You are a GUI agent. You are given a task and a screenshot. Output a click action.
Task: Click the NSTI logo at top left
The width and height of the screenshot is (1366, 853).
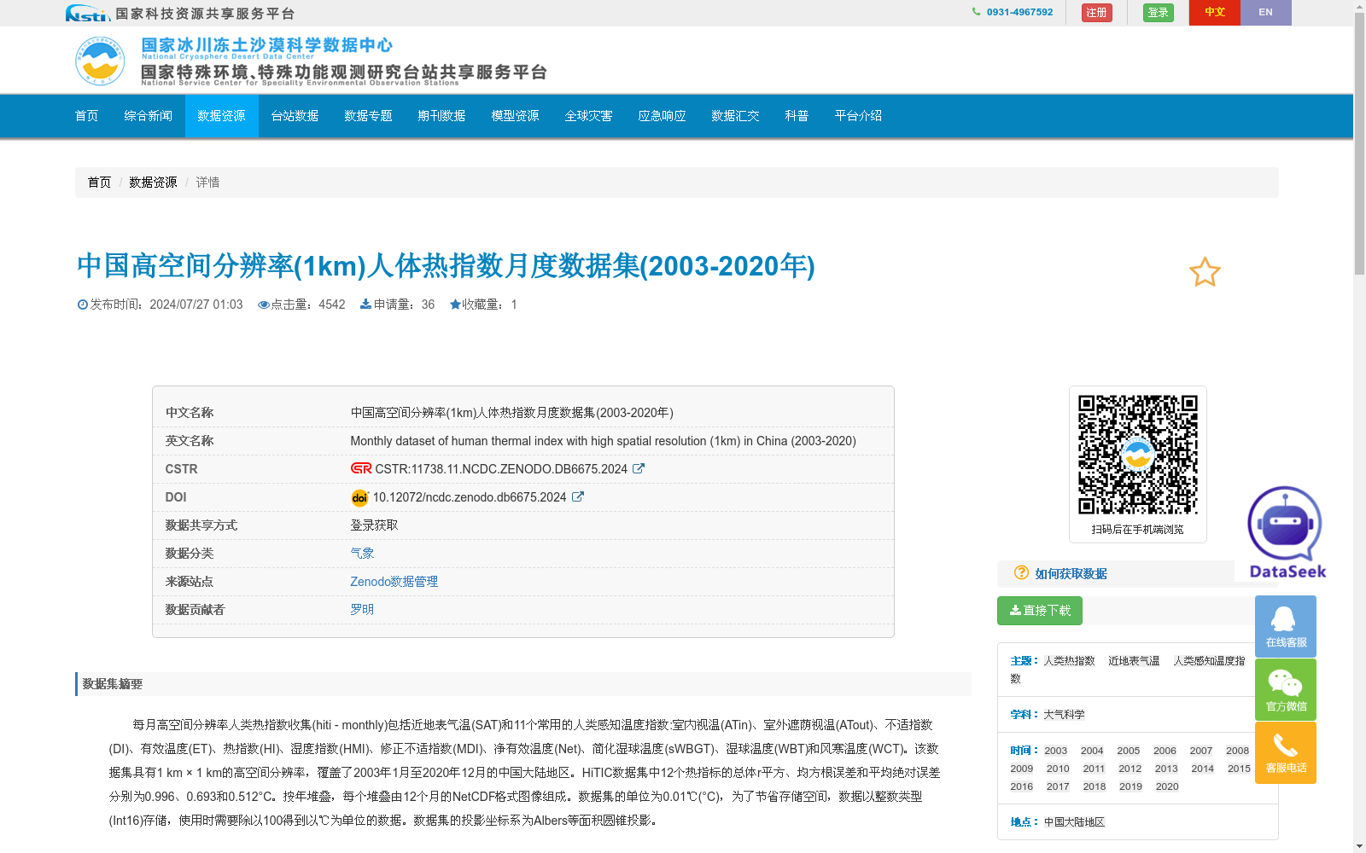pyautogui.click(x=87, y=13)
